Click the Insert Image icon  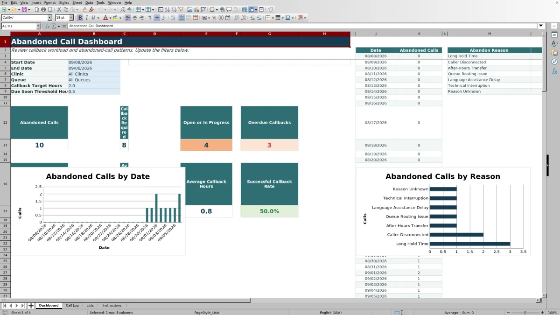189,9
